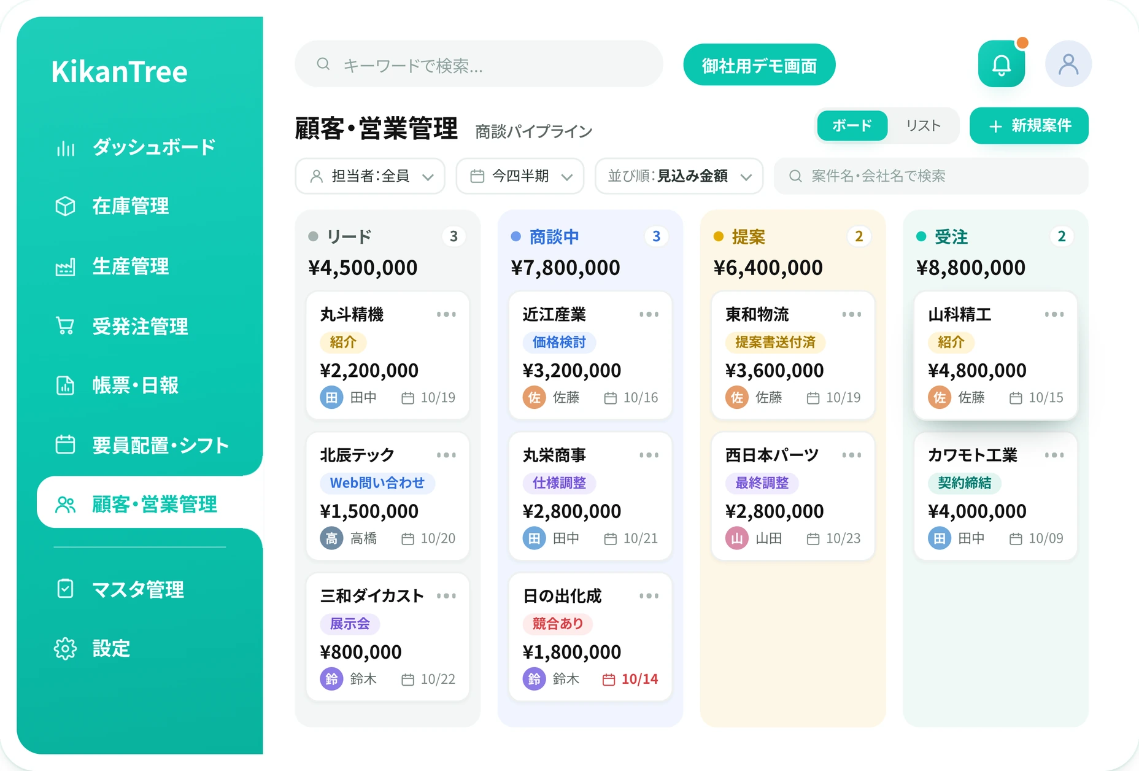
Task: Open 要員配置・シフト in sidebar
Action: [x=142, y=445]
